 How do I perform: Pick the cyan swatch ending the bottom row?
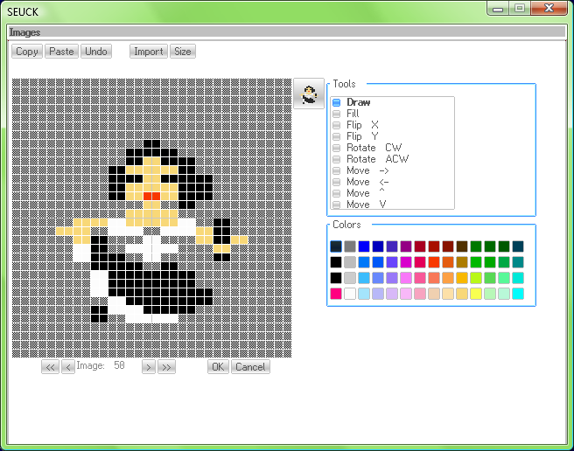click(518, 294)
